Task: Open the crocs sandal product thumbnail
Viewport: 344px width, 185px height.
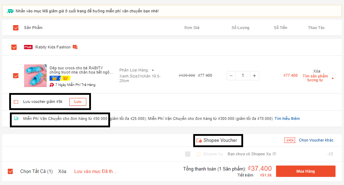Action: [35, 76]
